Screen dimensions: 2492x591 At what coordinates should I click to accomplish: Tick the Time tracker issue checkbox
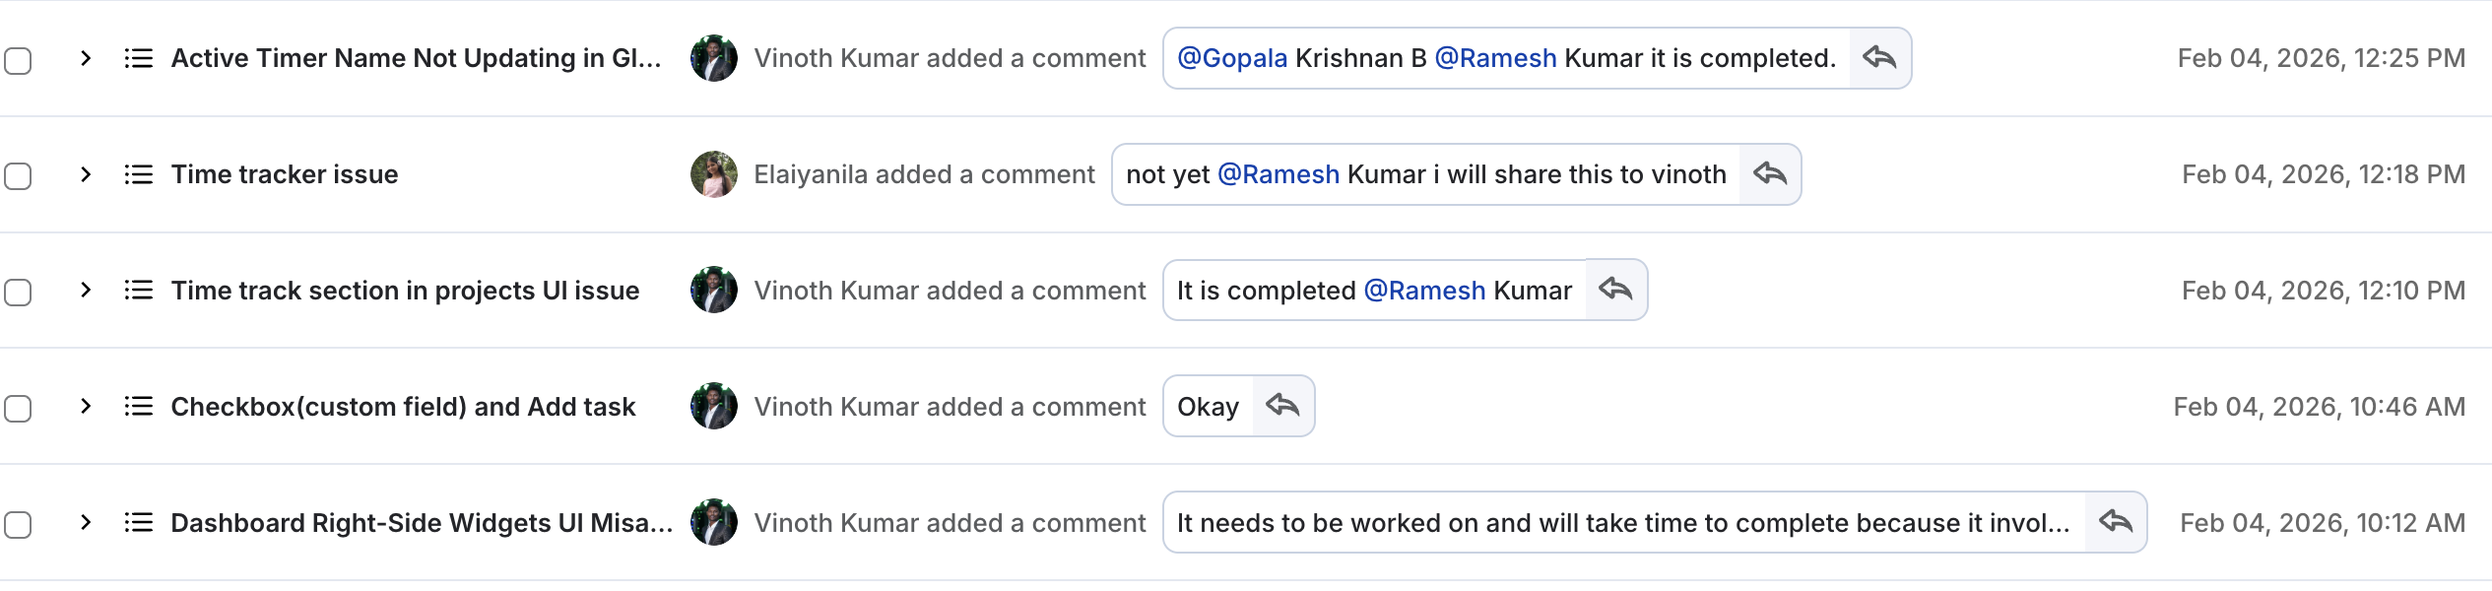click(18, 176)
